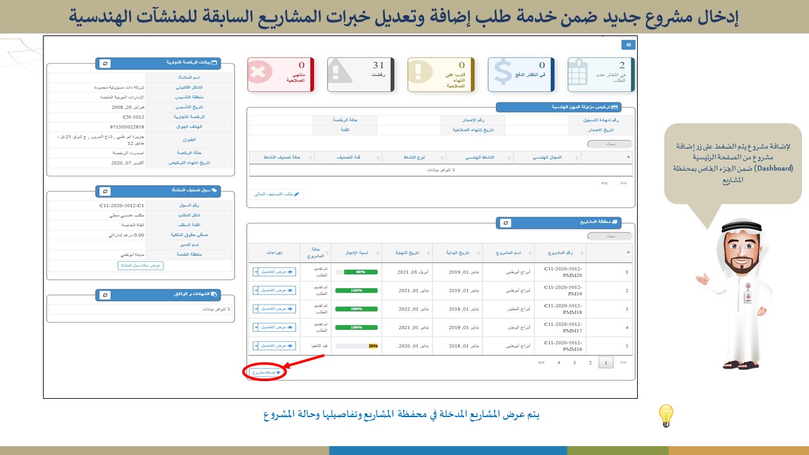
Task: Expand actions dropdown for project PMM18
Action: (256, 309)
